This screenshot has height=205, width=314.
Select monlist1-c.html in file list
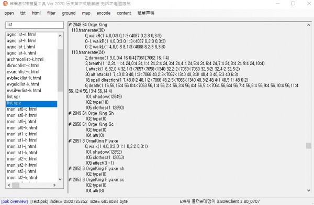coord(22,134)
